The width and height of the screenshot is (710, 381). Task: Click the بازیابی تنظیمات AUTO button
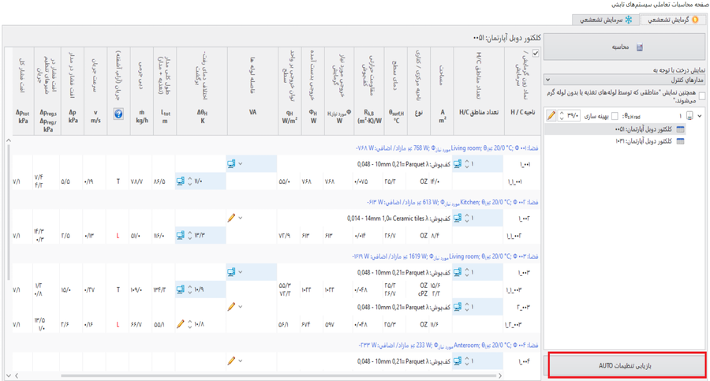click(626, 366)
